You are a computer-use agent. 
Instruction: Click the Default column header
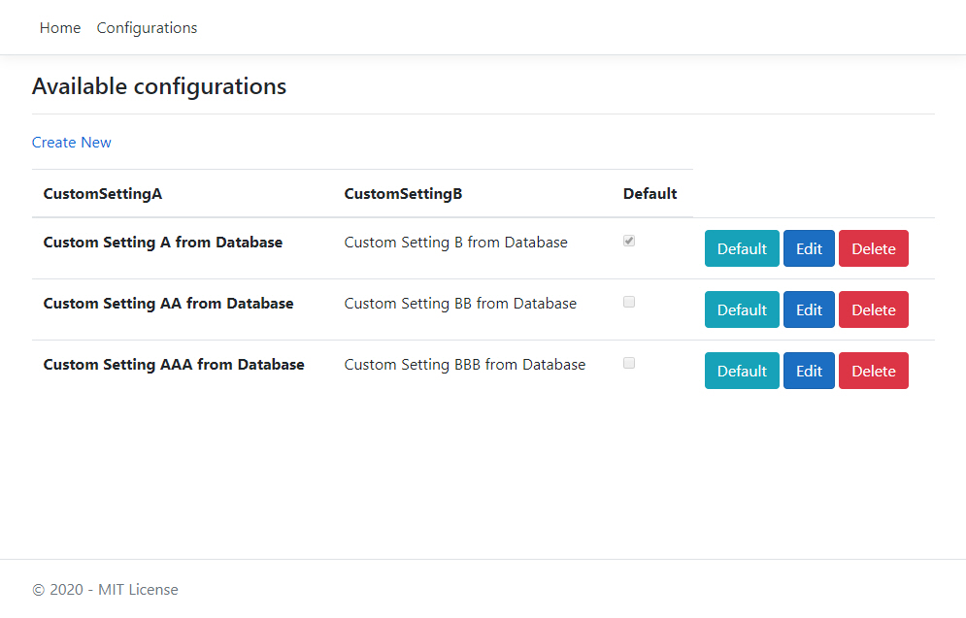click(650, 194)
